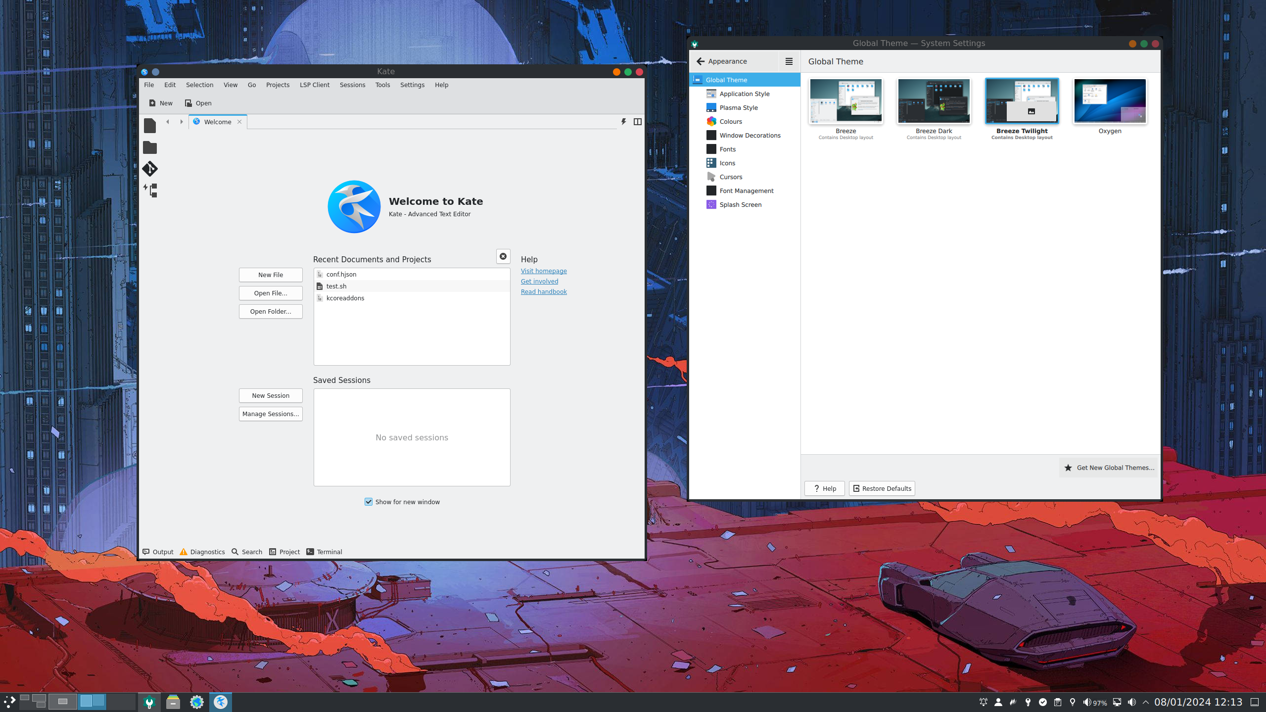
Task: Clear recent documents list button
Action: (x=503, y=256)
